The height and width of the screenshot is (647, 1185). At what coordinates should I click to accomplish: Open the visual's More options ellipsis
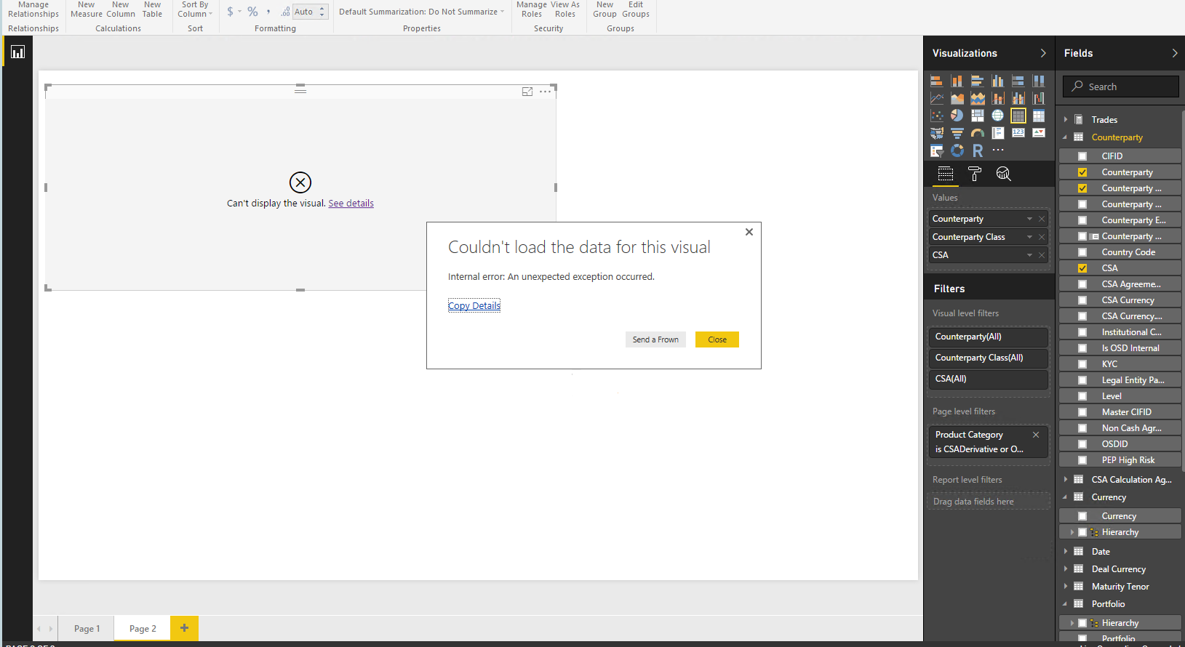[546, 92]
